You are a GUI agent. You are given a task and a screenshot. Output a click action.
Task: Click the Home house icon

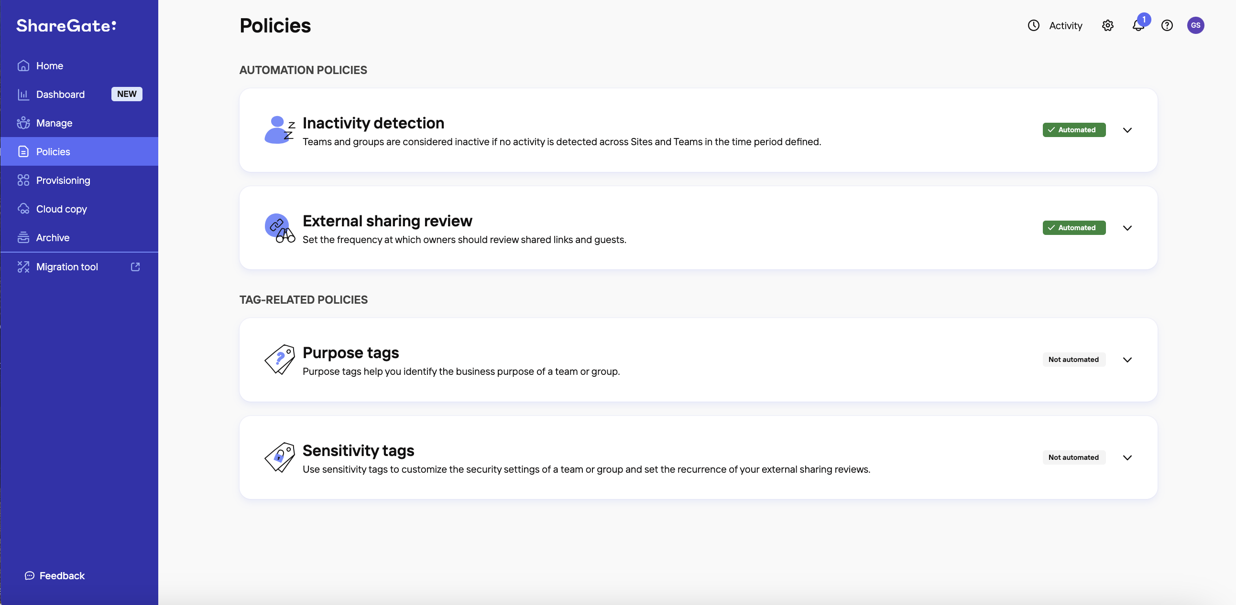click(x=23, y=65)
